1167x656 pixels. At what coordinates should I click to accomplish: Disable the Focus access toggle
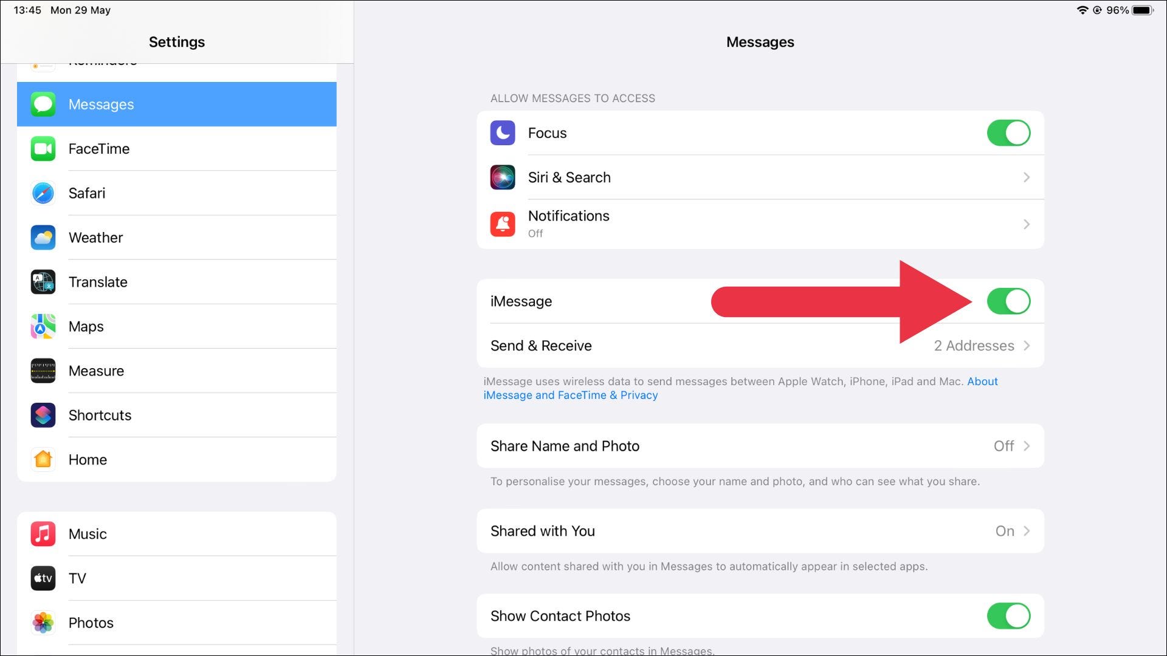(x=1008, y=133)
